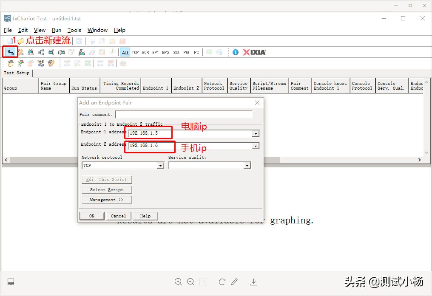Click the Script/Stream Filename column header
432x296 pixels.
270,85
